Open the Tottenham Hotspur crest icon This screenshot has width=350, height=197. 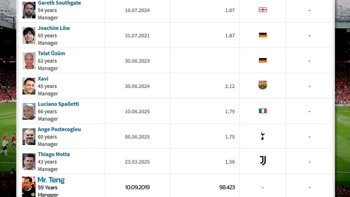click(262, 136)
